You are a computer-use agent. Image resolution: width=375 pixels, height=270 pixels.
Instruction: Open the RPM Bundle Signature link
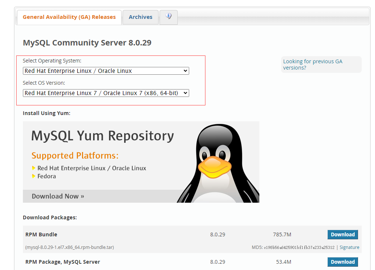[349, 247]
